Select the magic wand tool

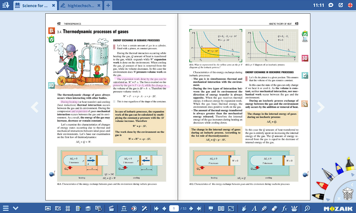(x=144, y=208)
